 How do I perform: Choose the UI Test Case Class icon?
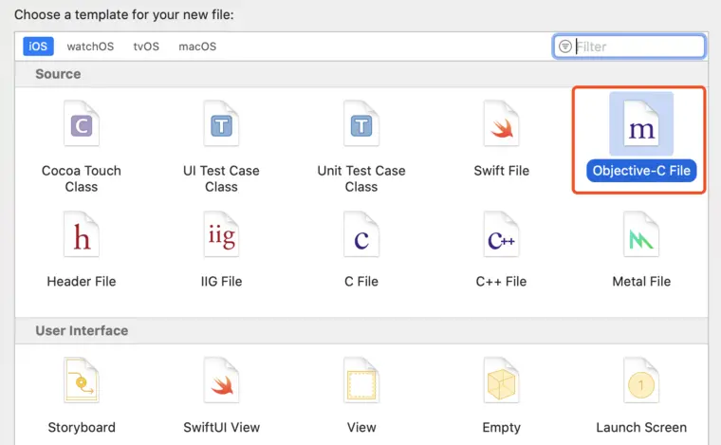(x=221, y=126)
